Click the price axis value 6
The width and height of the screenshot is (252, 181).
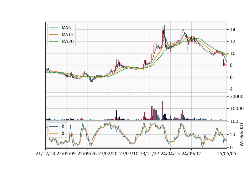click(232, 77)
